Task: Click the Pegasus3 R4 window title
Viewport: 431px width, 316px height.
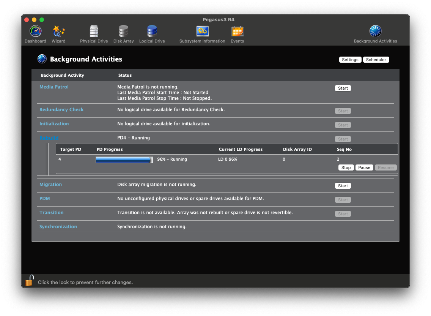Action: [218, 19]
